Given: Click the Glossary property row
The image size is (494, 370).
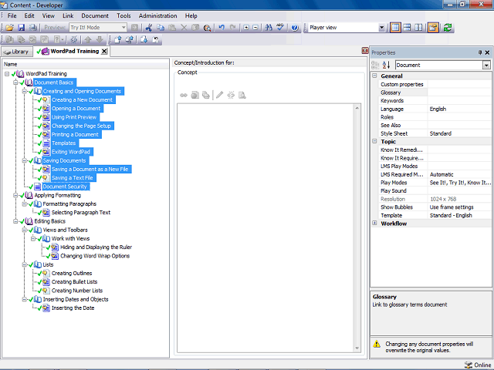Looking at the screenshot, I should [x=435, y=92].
